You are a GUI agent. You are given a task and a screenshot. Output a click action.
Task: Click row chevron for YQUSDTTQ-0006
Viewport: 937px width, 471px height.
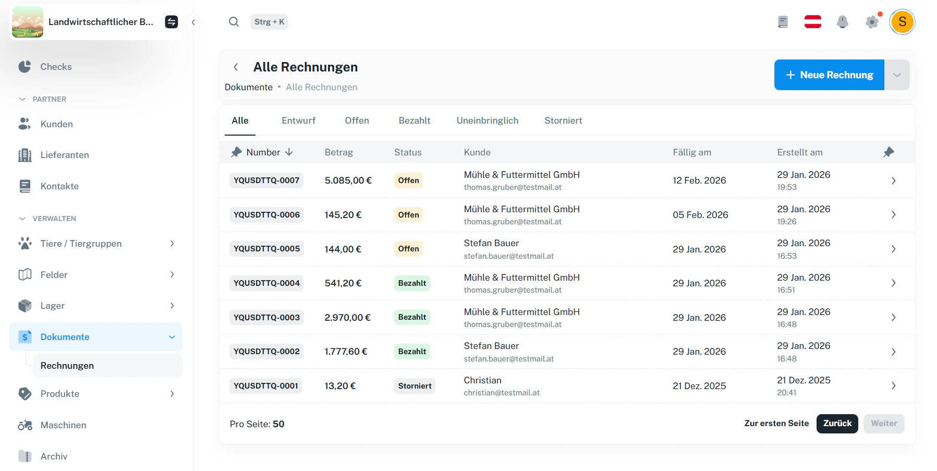tap(893, 215)
